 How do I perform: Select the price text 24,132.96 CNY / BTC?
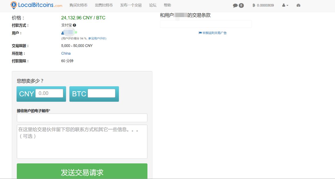point(83,18)
